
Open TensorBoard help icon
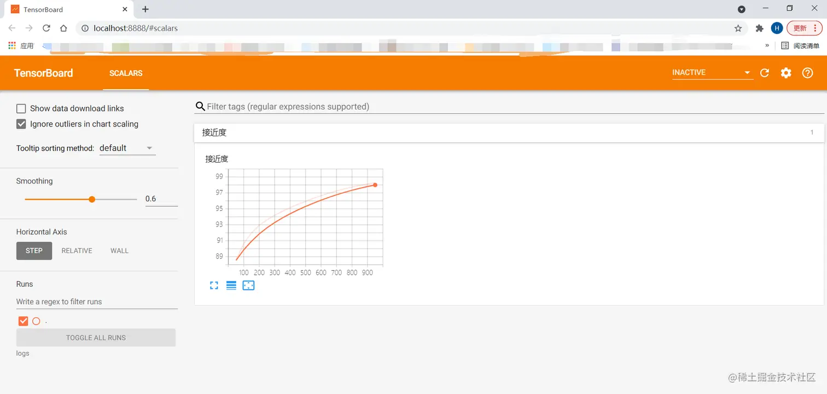click(807, 73)
